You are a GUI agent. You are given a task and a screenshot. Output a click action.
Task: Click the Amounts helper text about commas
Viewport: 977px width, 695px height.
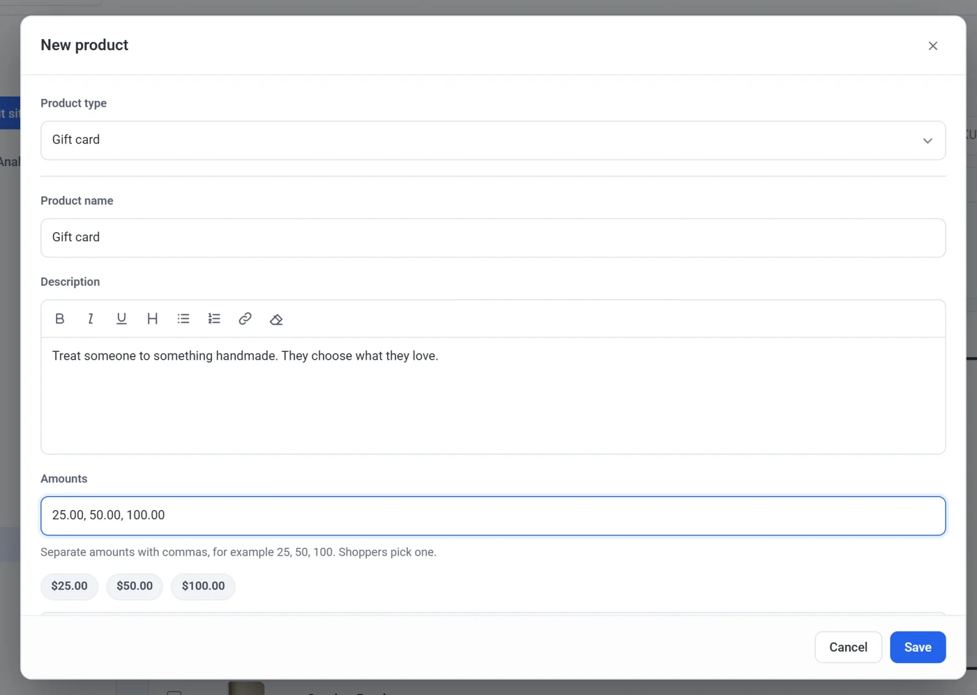(x=238, y=552)
